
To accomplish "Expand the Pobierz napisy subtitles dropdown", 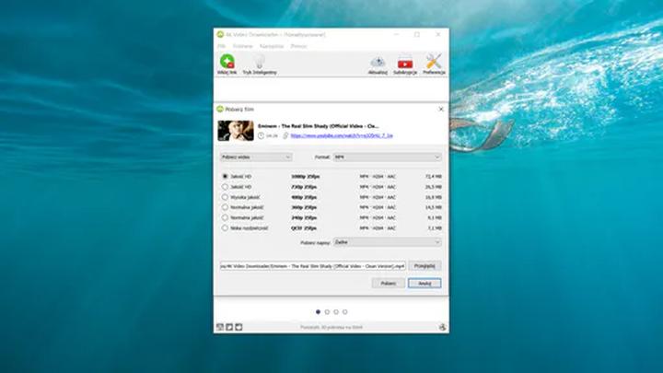I will (x=387, y=242).
